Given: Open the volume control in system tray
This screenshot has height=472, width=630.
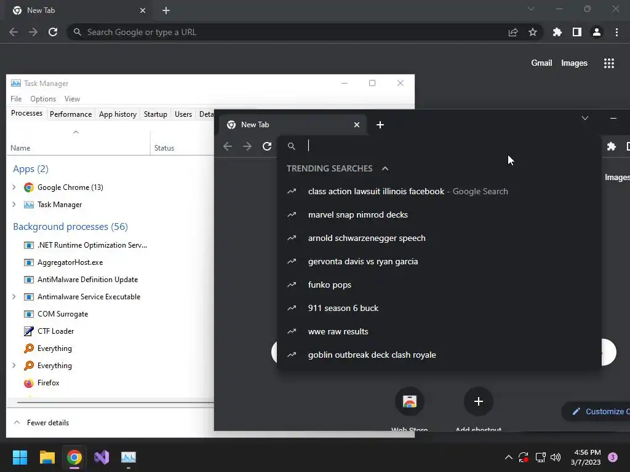Looking at the screenshot, I should click(556, 457).
